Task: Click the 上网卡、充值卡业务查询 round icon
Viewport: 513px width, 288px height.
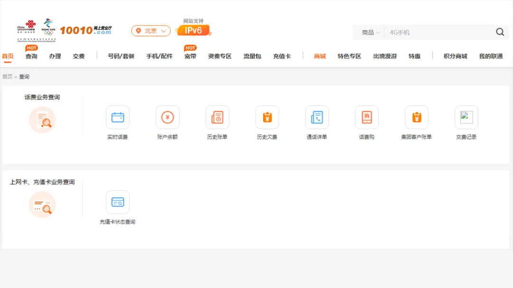Action: (x=42, y=204)
